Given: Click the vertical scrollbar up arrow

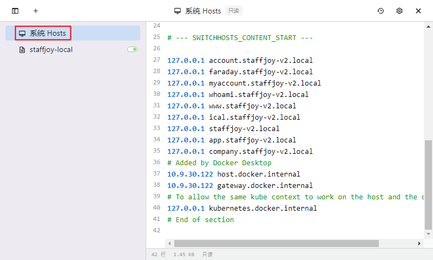Looking at the screenshot, I should tap(428, 27).
